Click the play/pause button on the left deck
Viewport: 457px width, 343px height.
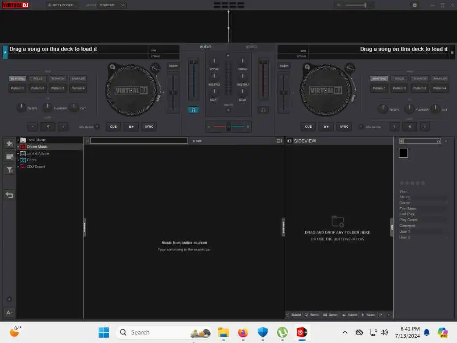131,126
